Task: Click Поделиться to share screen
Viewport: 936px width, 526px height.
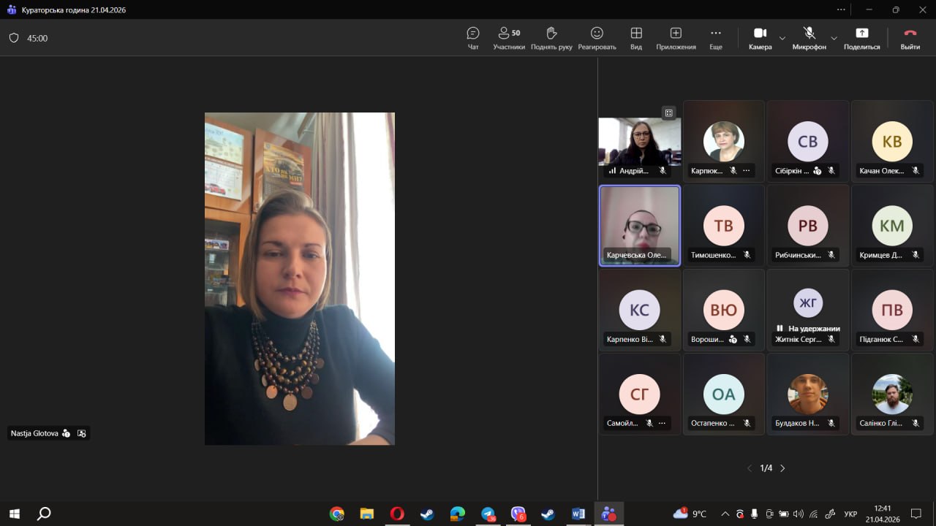Action: click(x=861, y=38)
